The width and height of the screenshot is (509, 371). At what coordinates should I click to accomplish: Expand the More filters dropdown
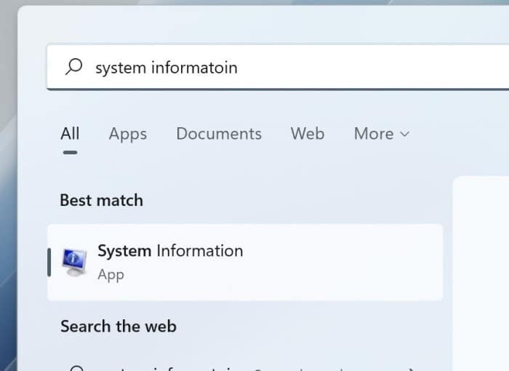tap(382, 134)
